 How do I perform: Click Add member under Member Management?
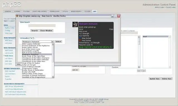click(x=10, y=71)
